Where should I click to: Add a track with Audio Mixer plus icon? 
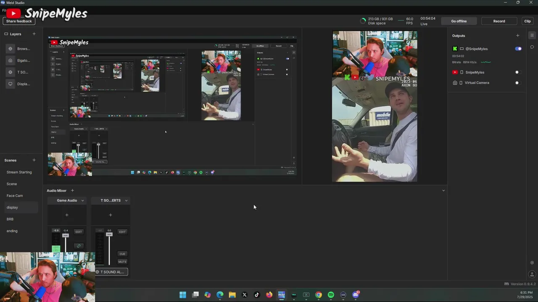click(72, 190)
